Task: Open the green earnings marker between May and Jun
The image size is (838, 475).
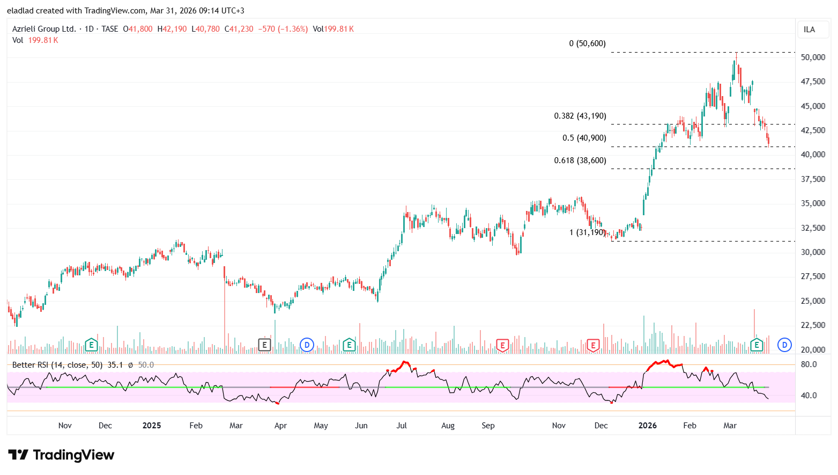Action: pos(349,345)
